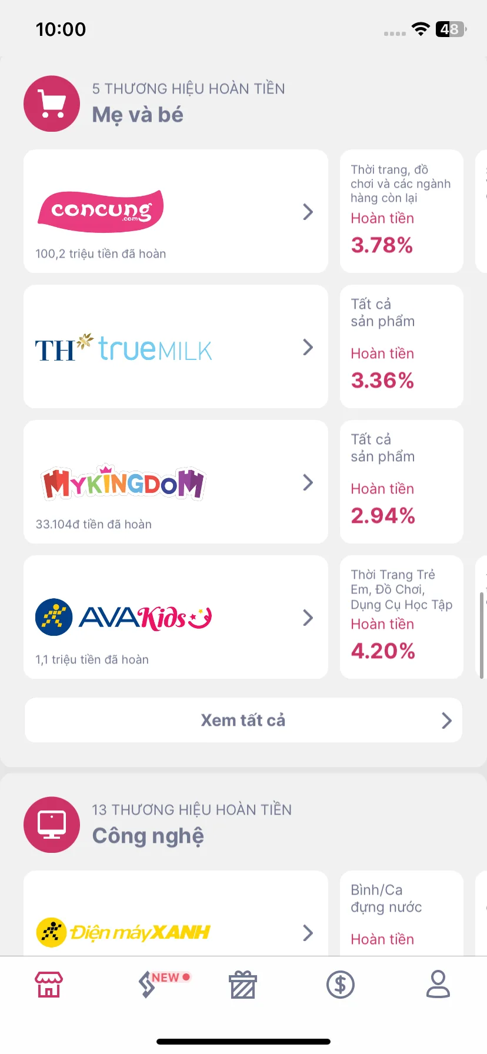Tap the Mẹ và bé shopping cart icon

(x=52, y=104)
